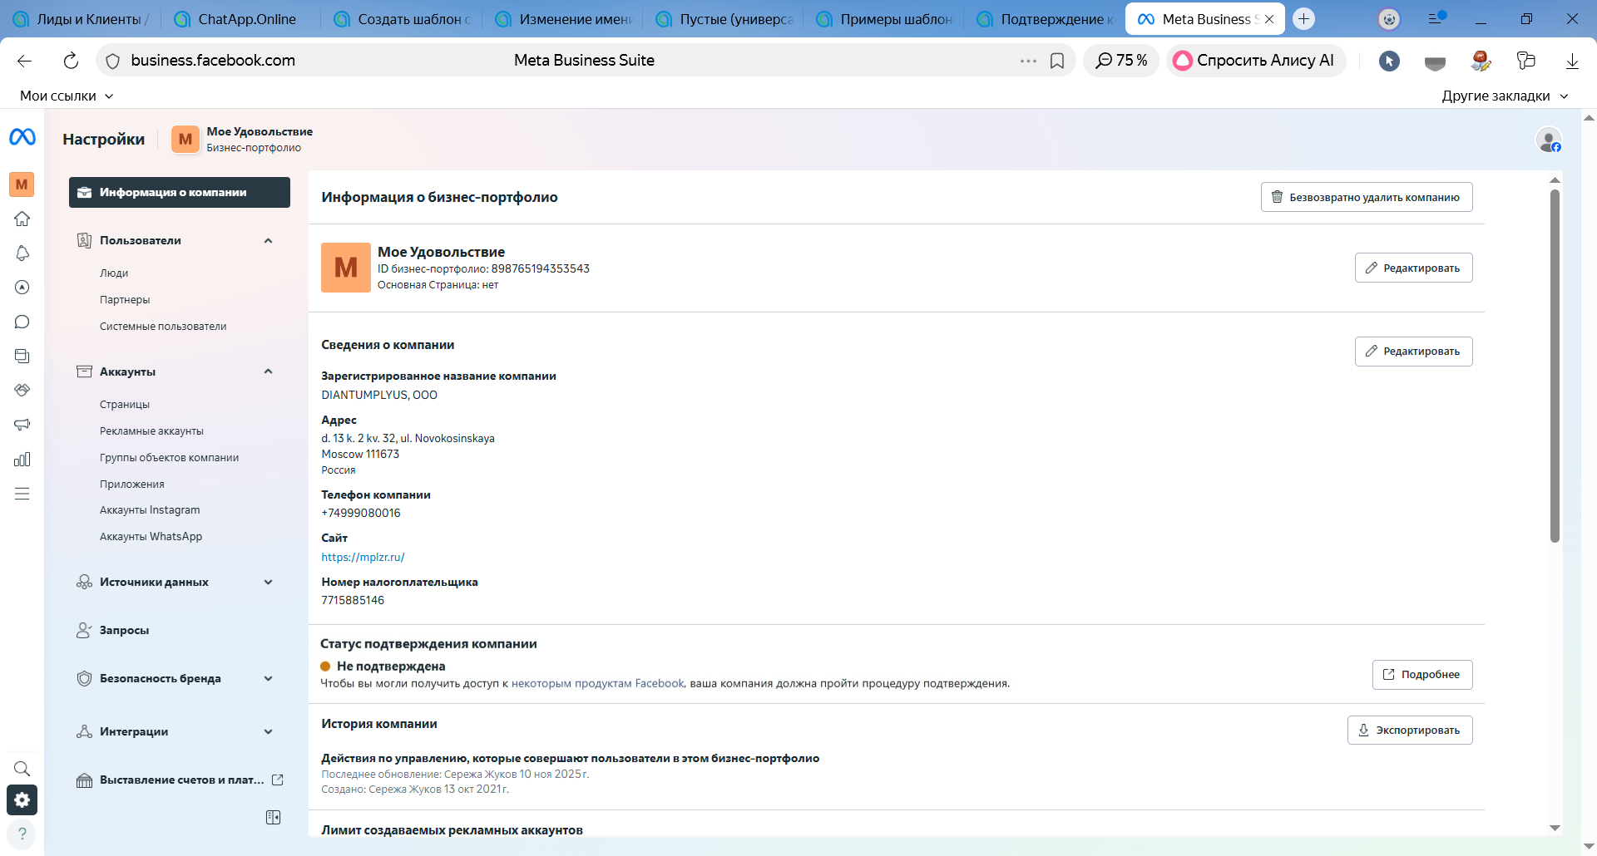This screenshot has width=1597, height=856.
Task: Open the messages chat bubble icon
Action: coord(22,322)
